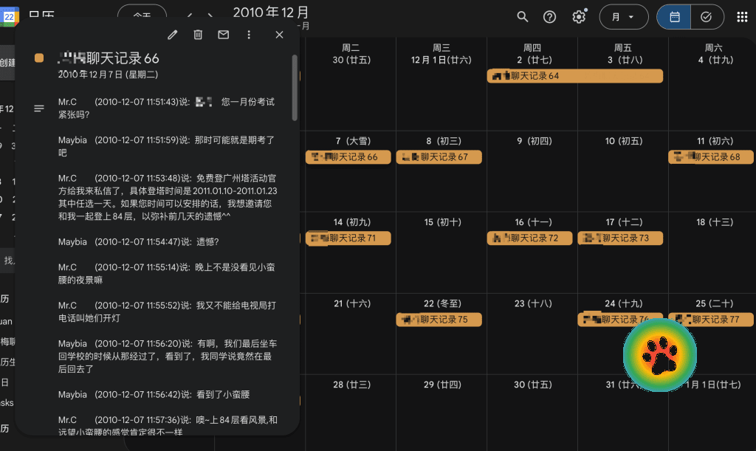
Task: Open the 聊天记录 64 event
Action: (575, 76)
